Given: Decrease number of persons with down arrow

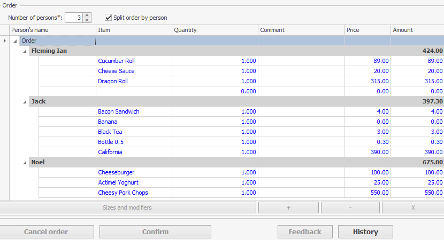Looking at the screenshot, I should tap(88, 20).
